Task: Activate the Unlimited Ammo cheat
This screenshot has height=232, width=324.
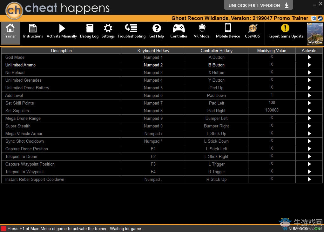Action: 309,65
